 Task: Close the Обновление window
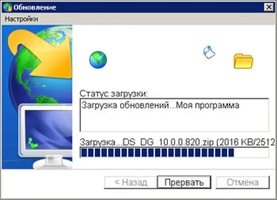269,7
